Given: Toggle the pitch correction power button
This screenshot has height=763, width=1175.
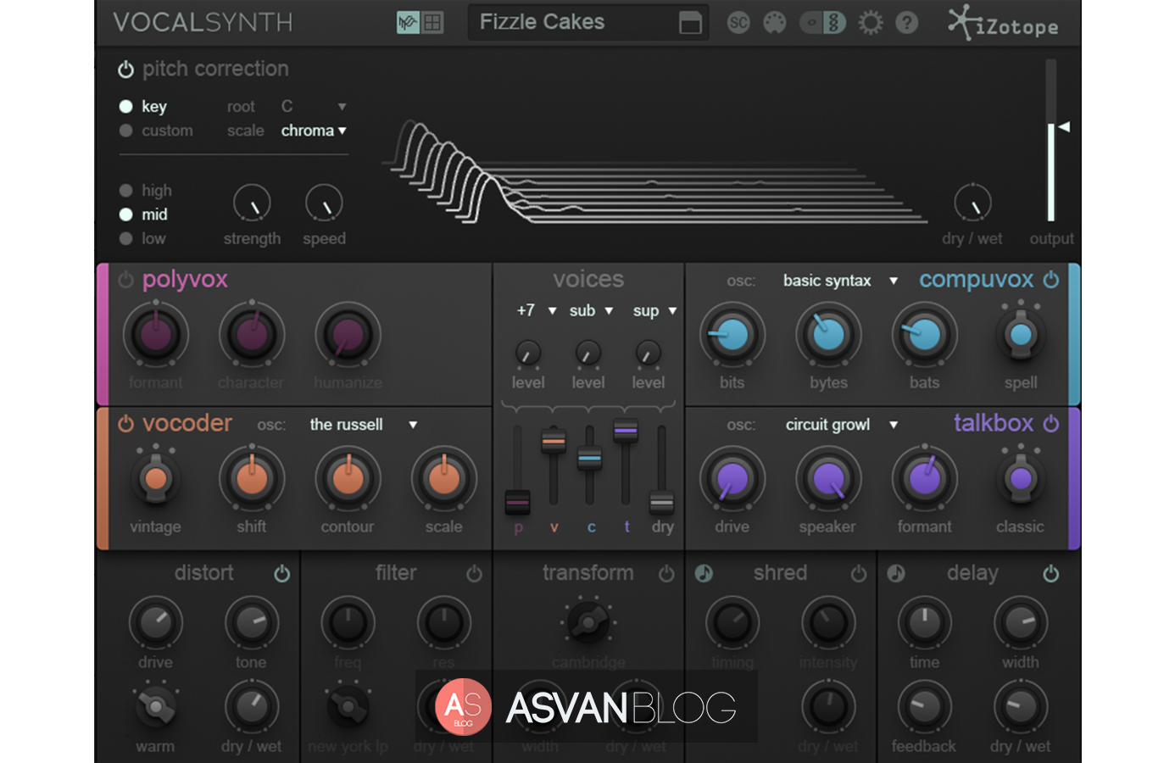Looking at the screenshot, I should click(125, 70).
